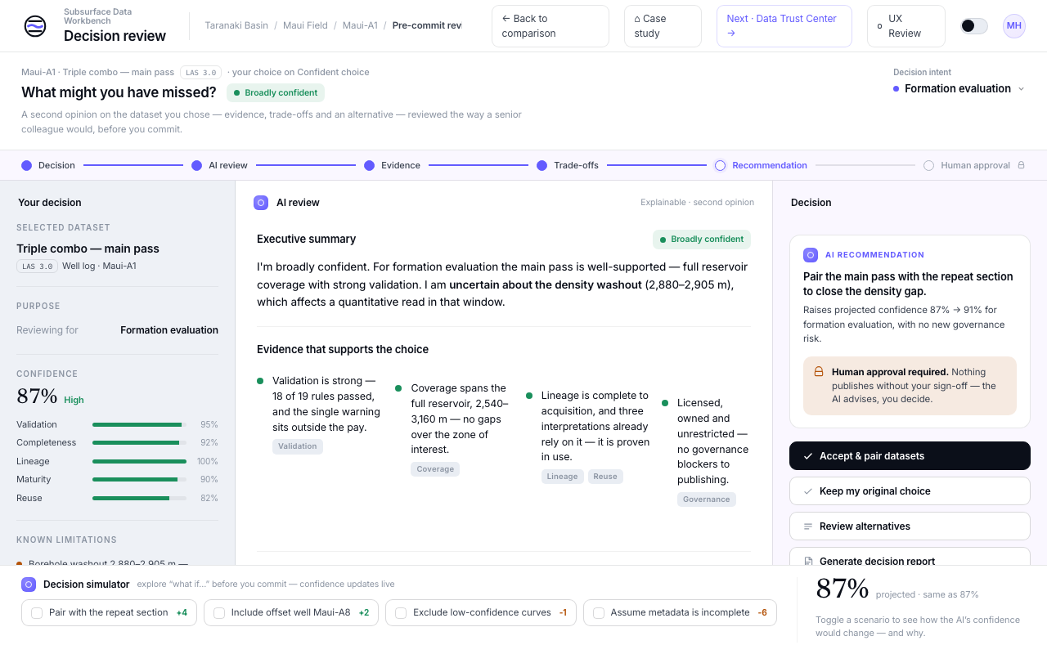Check Pair with the repeat section
1047x654 pixels.
click(x=109, y=612)
